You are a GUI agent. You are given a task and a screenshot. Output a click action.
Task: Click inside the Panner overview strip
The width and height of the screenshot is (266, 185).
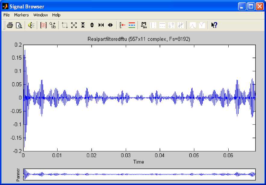(139, 174)
